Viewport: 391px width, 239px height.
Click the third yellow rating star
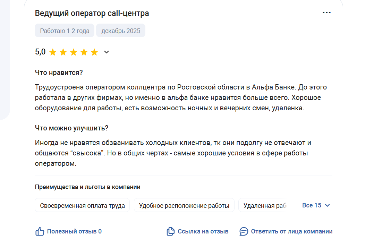tap(74, 52)
